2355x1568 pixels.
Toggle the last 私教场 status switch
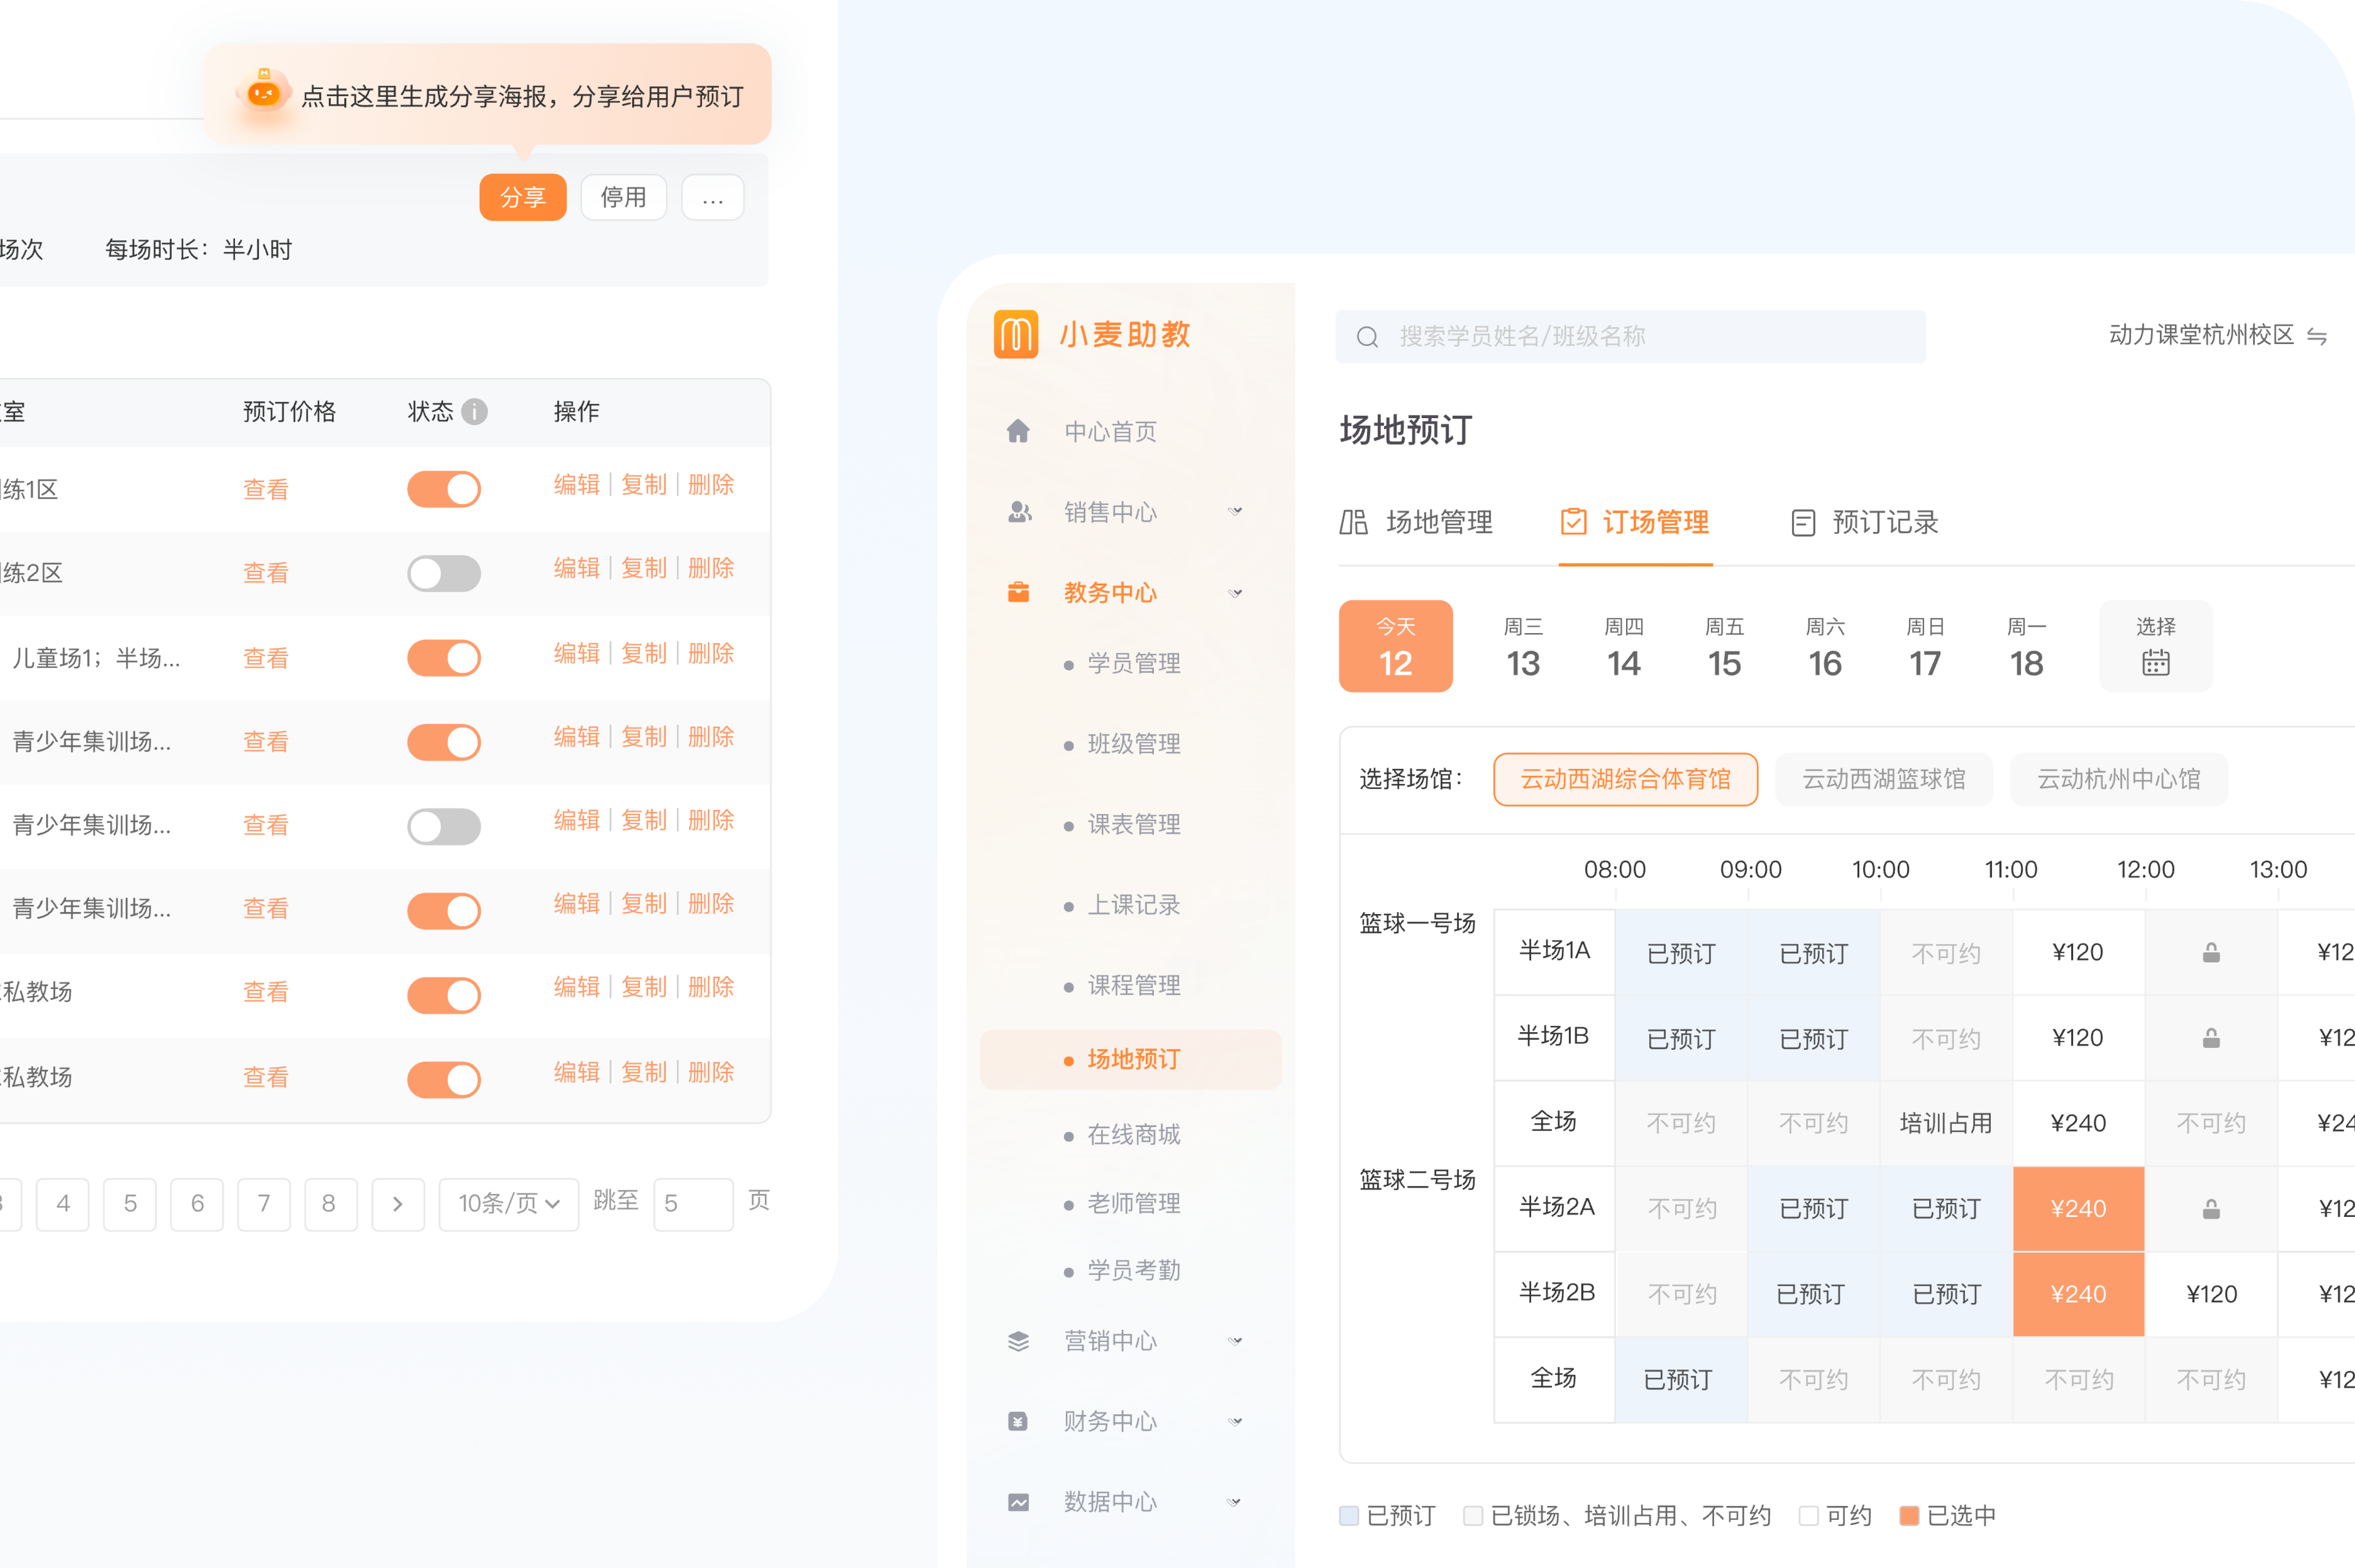point(444,1080)
